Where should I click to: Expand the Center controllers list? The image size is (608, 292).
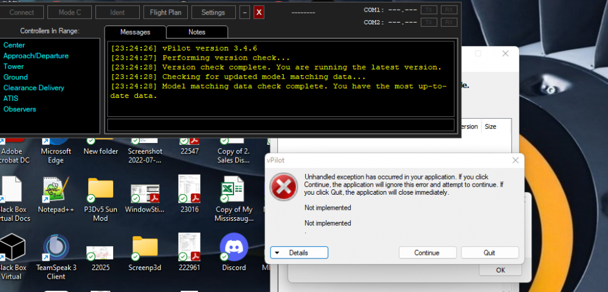point(14,45)
